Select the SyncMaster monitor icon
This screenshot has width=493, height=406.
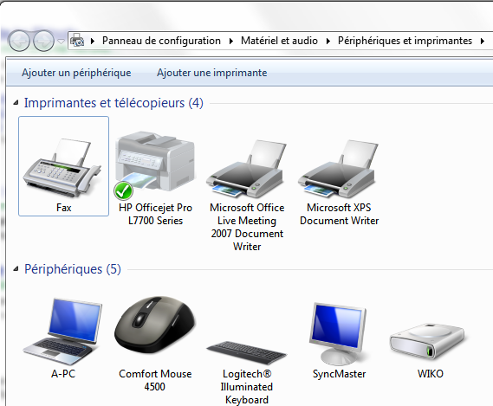coord(339,334)
